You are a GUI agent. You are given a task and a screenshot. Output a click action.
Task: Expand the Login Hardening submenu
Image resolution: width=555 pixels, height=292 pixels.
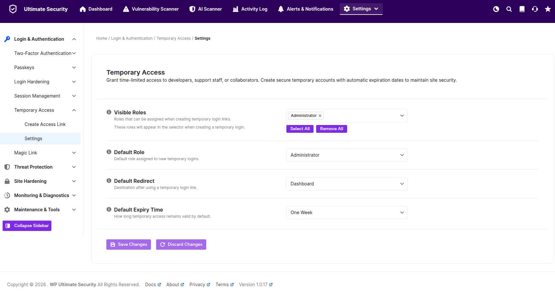[x=74, y=82]
